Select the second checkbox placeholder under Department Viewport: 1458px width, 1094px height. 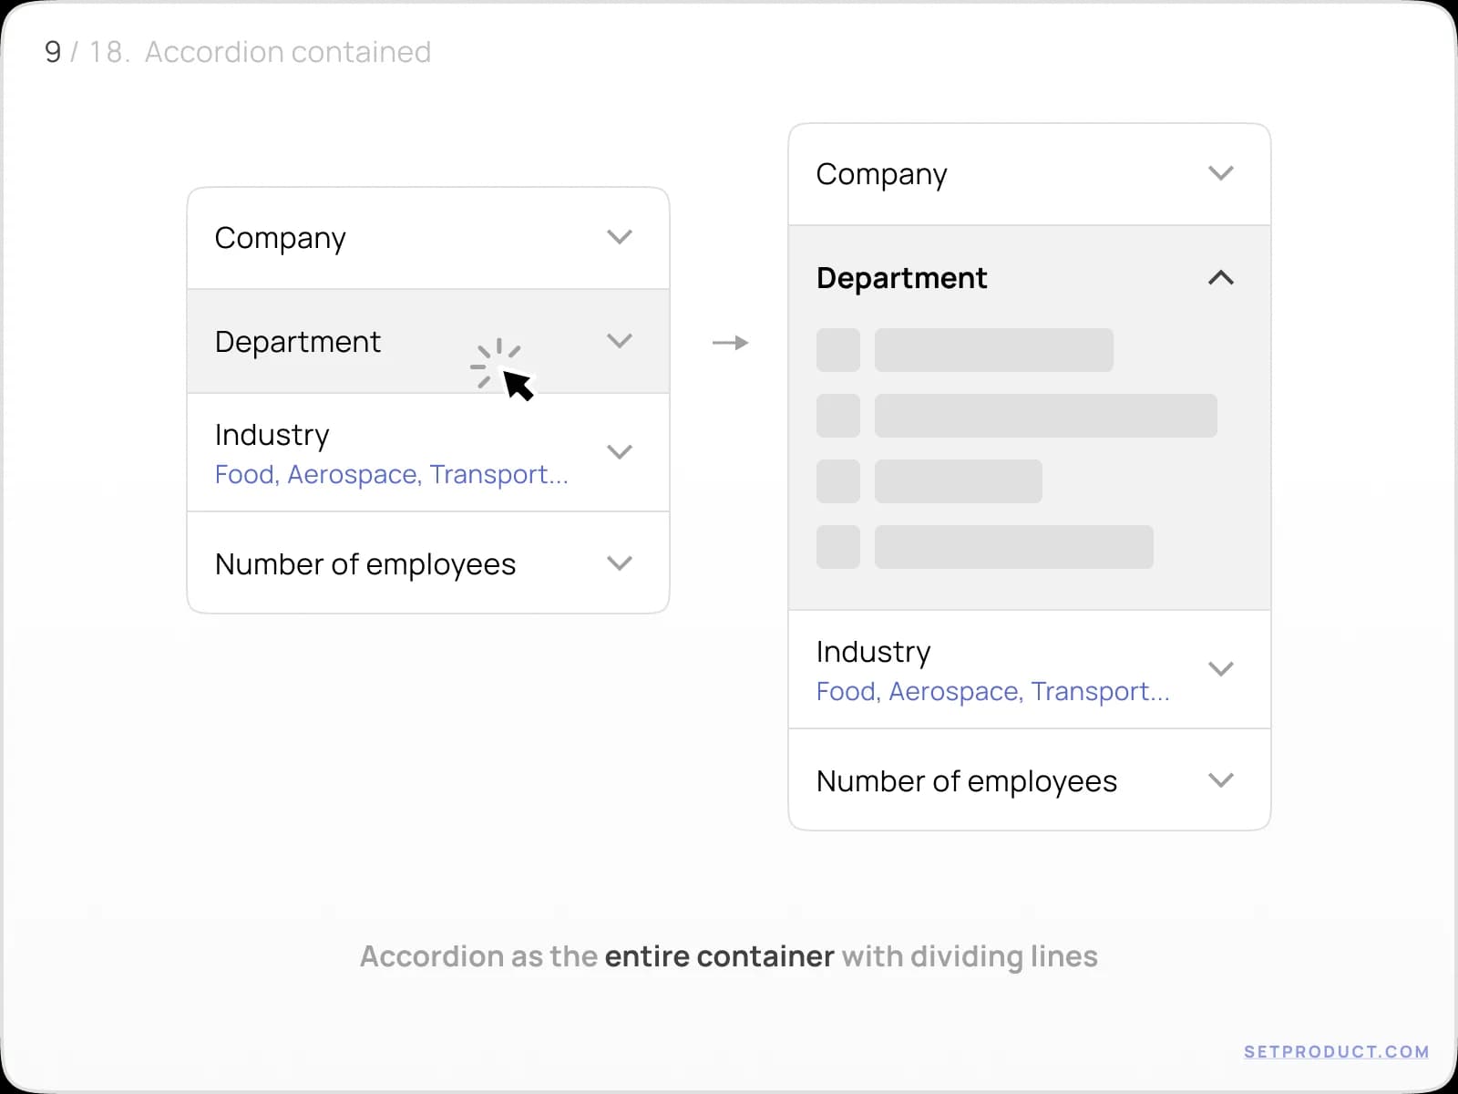tap(837, 417)
